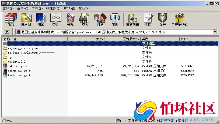Go up one folder level button
Viewport: 220px width, 124px height.
click(x=7, y=32)
